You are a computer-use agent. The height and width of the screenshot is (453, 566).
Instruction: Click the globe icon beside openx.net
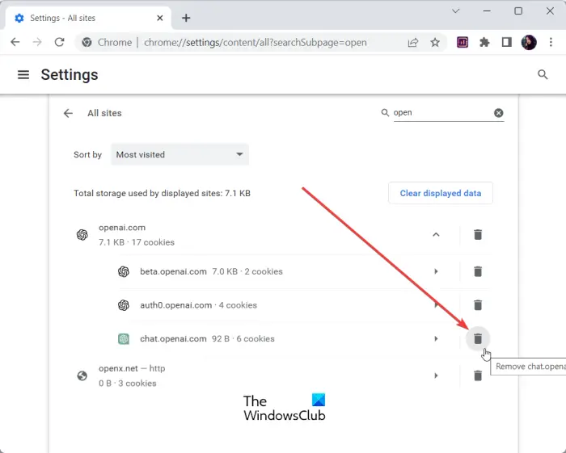tap(82, 375)
